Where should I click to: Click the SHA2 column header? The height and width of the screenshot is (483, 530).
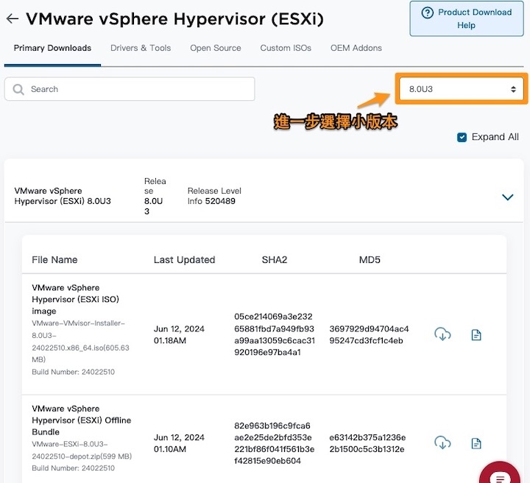275,260
